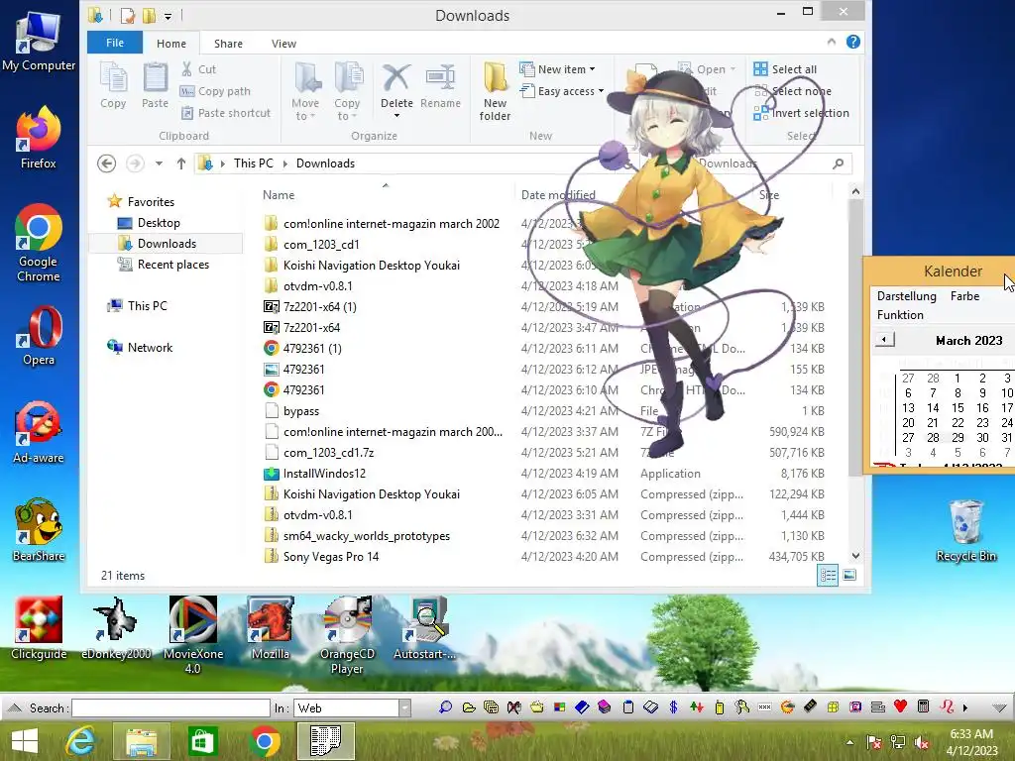1015x761 pixels.
Task: Click Copy path in the ribbon
Action: click(215, 91)
